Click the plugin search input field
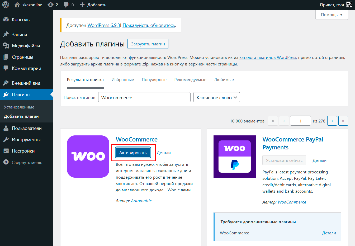 click(144, 97)
